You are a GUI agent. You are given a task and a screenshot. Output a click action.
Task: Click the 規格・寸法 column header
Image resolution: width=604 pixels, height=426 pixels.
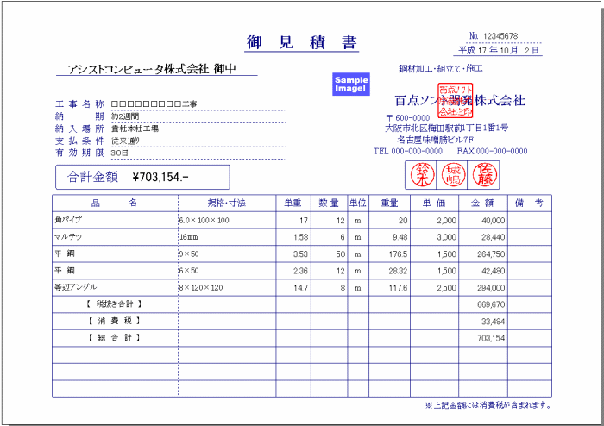pos(226,204)
